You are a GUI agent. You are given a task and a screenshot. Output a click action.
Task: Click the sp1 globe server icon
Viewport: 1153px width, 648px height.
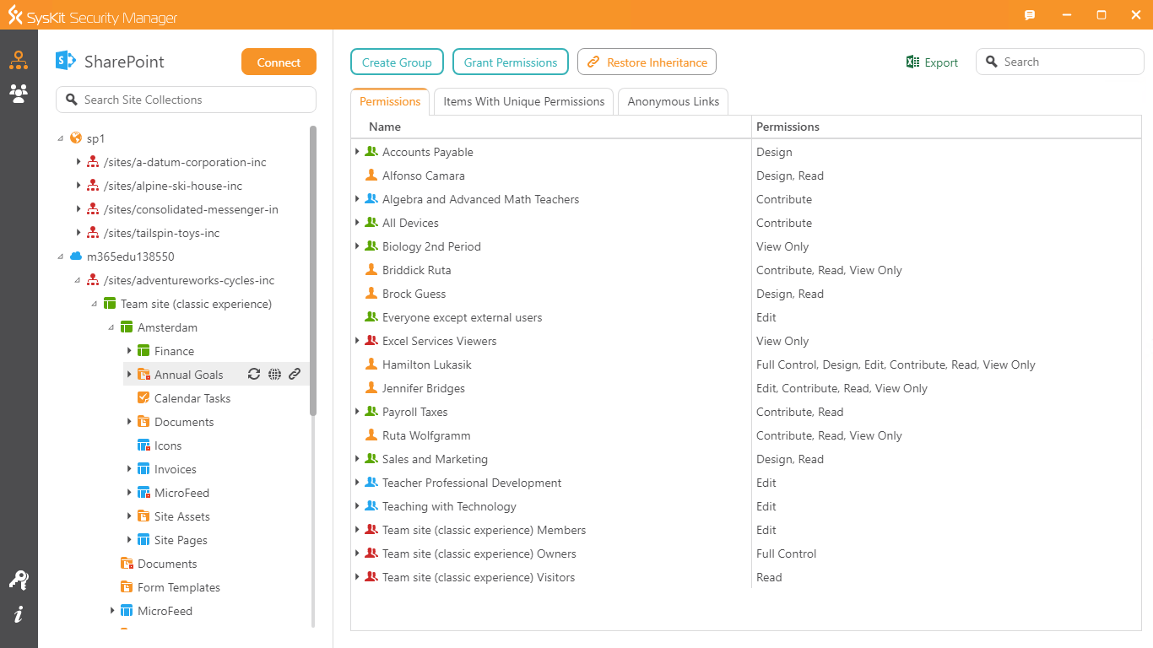76,138
